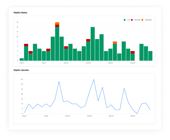This screenshot has height=140, width=170.
Task: Click the "Replies Status" chart heading
Action: coord(20,13)
